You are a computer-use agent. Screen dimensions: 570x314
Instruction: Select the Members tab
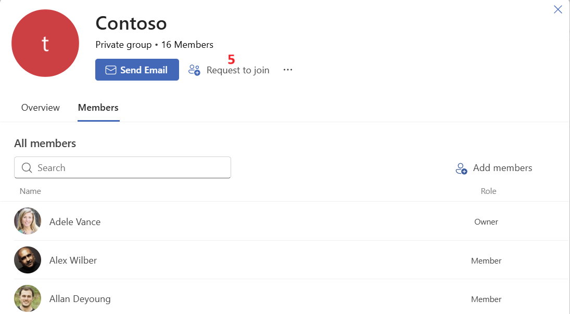pyautogui.click(x=98, y=108)
